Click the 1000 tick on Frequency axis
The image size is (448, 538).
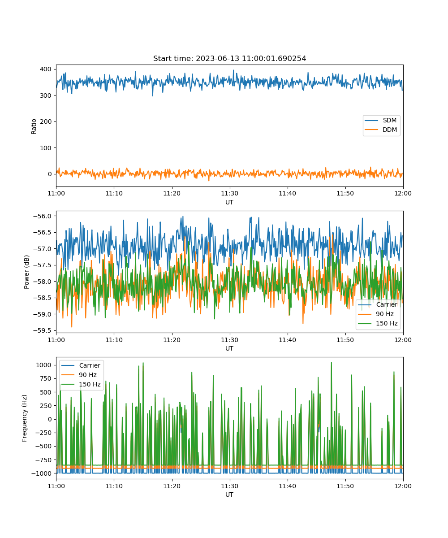point(45,365)
